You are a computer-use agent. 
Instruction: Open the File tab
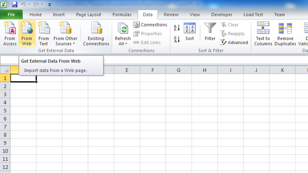tap(12, 15)
